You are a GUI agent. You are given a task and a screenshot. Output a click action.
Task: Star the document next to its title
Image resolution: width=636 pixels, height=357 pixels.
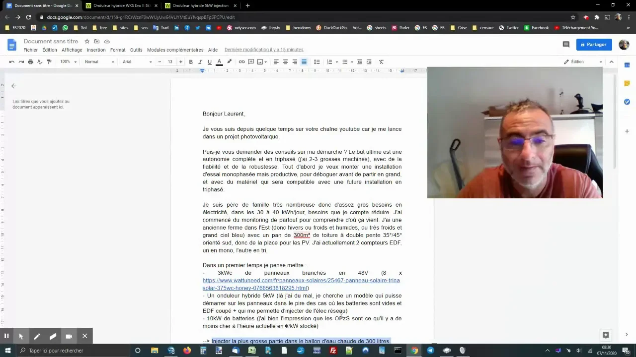coord(87,41)
